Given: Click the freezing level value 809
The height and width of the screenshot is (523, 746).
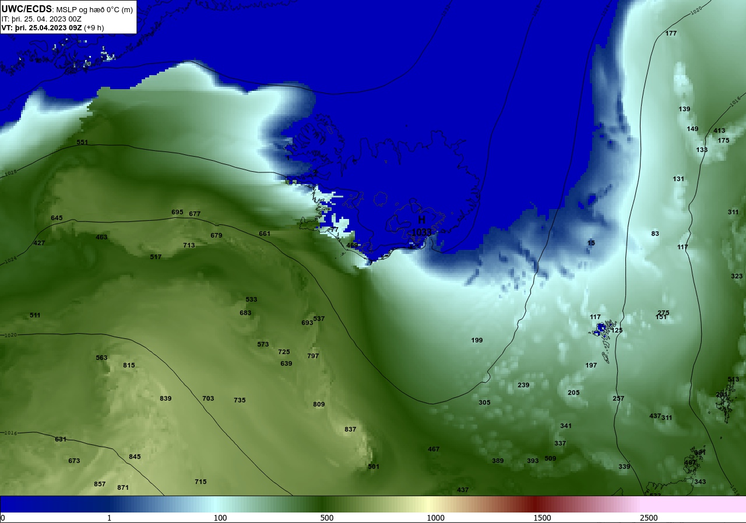Looking at the screenshot, I should click(319, 404).
